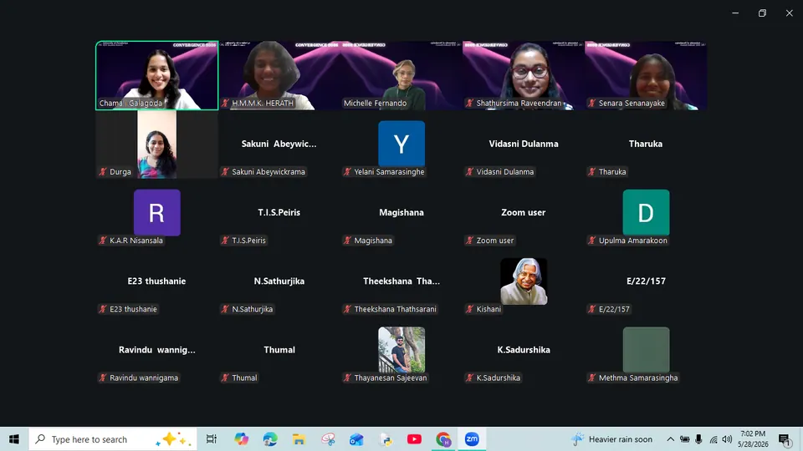
Task: Click muted mic icon beside E23 thushanie label
Action: (x=103, y=309)
